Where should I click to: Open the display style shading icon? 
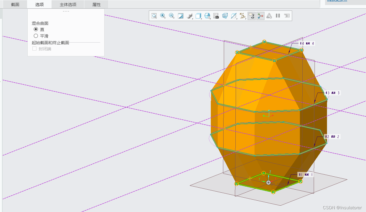(190, 16)
